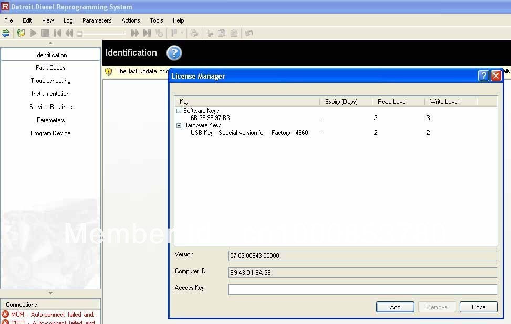511x324 pixels.
Task: Click the open log file folder icon
Action: (21, 33)
